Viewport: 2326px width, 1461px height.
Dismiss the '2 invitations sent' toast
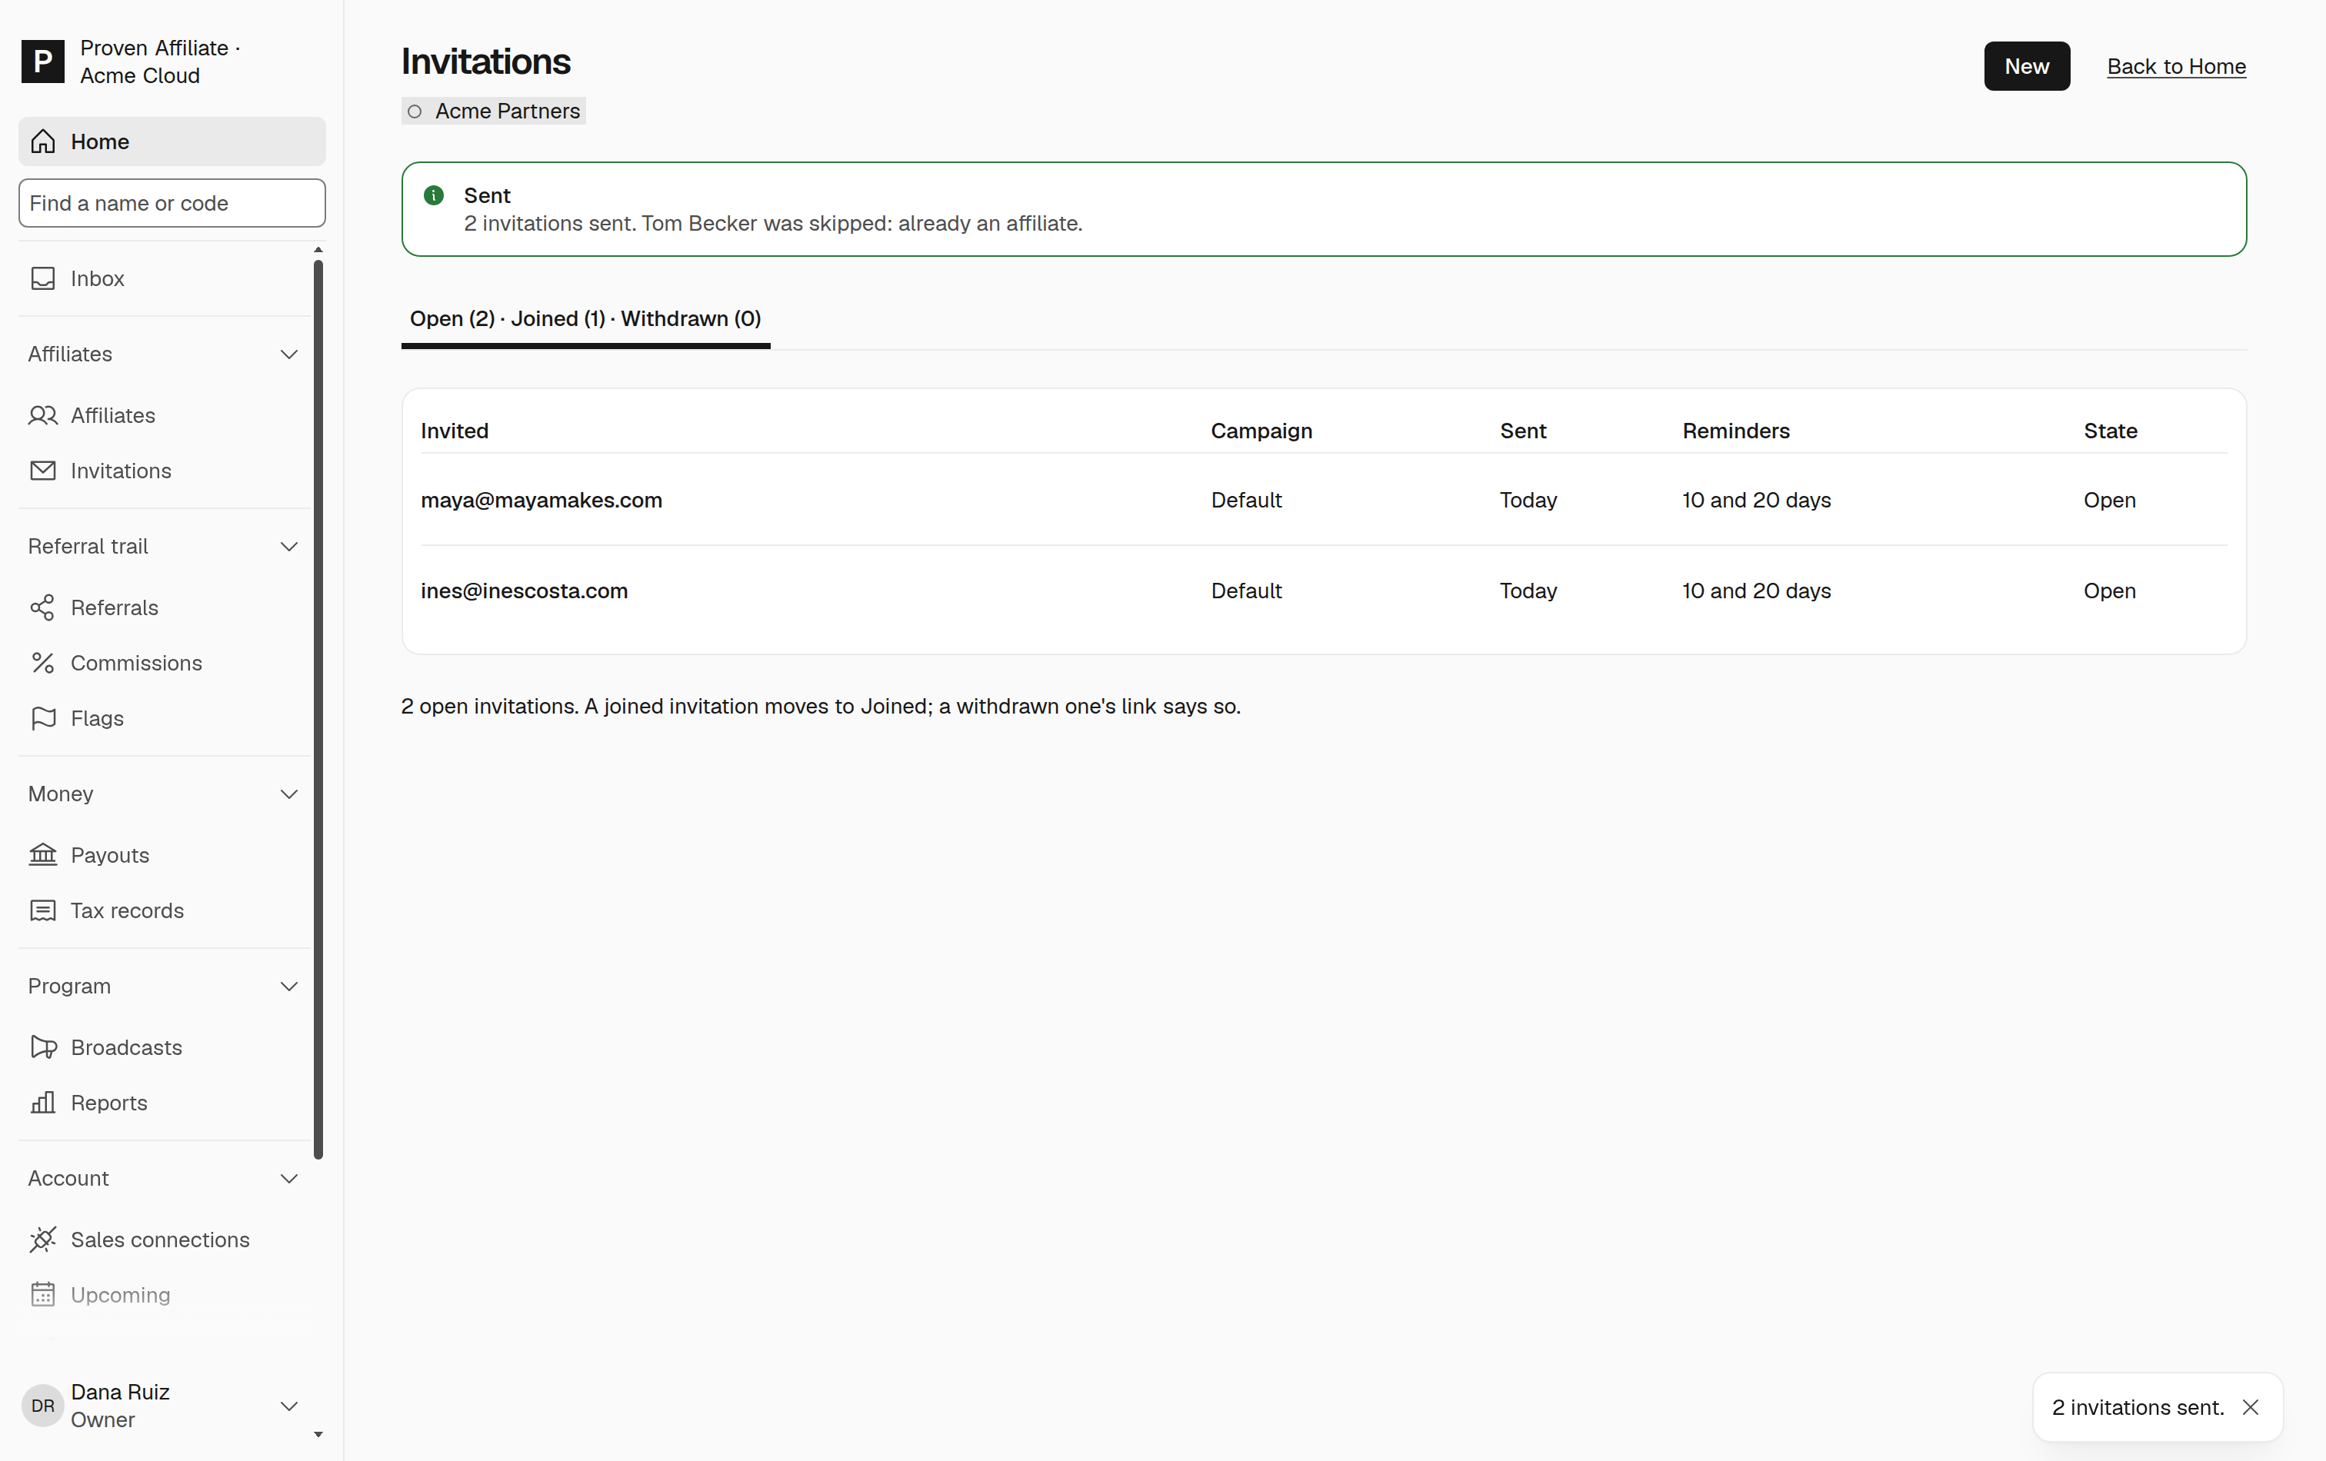[2251, 1408]
